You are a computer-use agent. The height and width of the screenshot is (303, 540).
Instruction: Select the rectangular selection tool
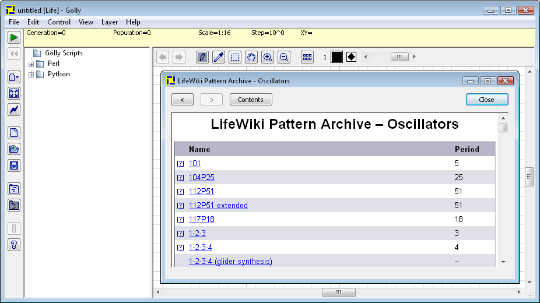pos(235,57)
